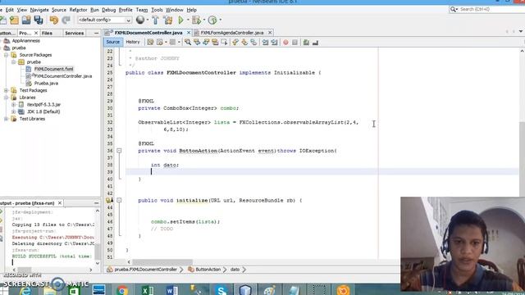Click Next Bookmark editor icon
This screenshot has height=295, width=525.
point(244,42)
